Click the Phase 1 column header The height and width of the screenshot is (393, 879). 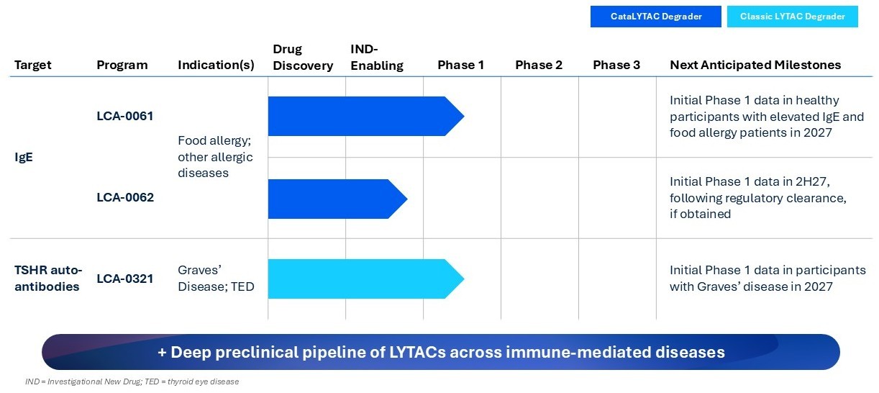[x=461, y=65]
